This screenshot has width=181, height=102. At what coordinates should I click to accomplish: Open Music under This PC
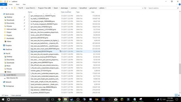pyautogui.click(x=8, y=66)
